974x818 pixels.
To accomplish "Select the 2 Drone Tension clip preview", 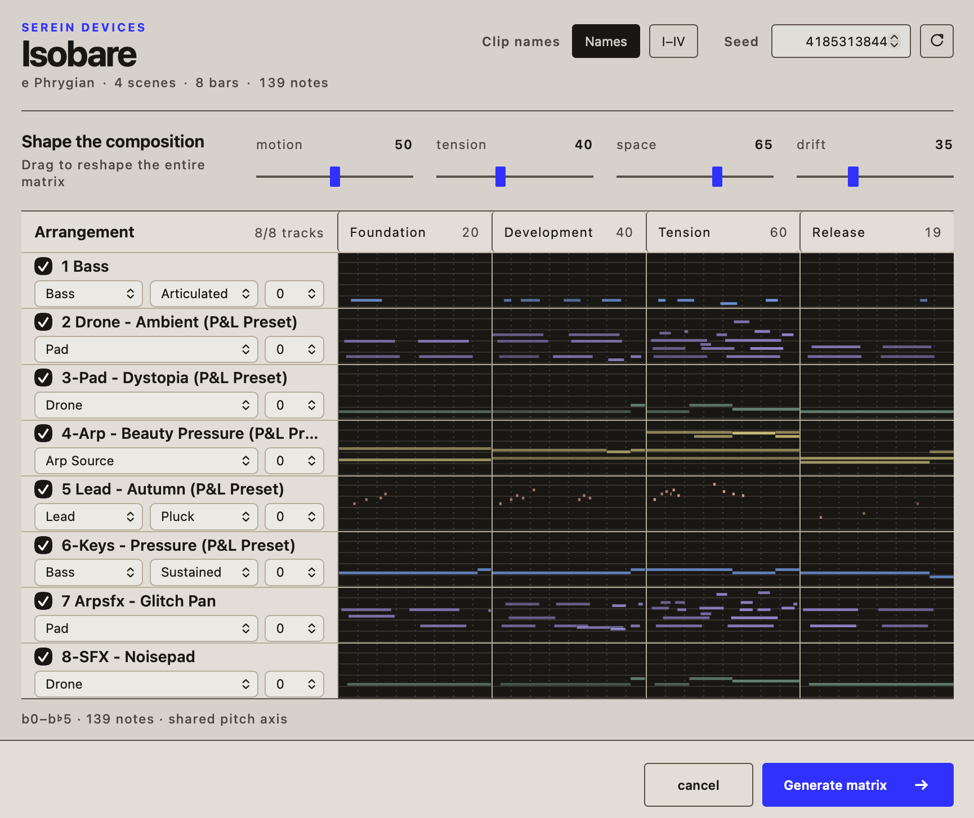I will 723,336.
